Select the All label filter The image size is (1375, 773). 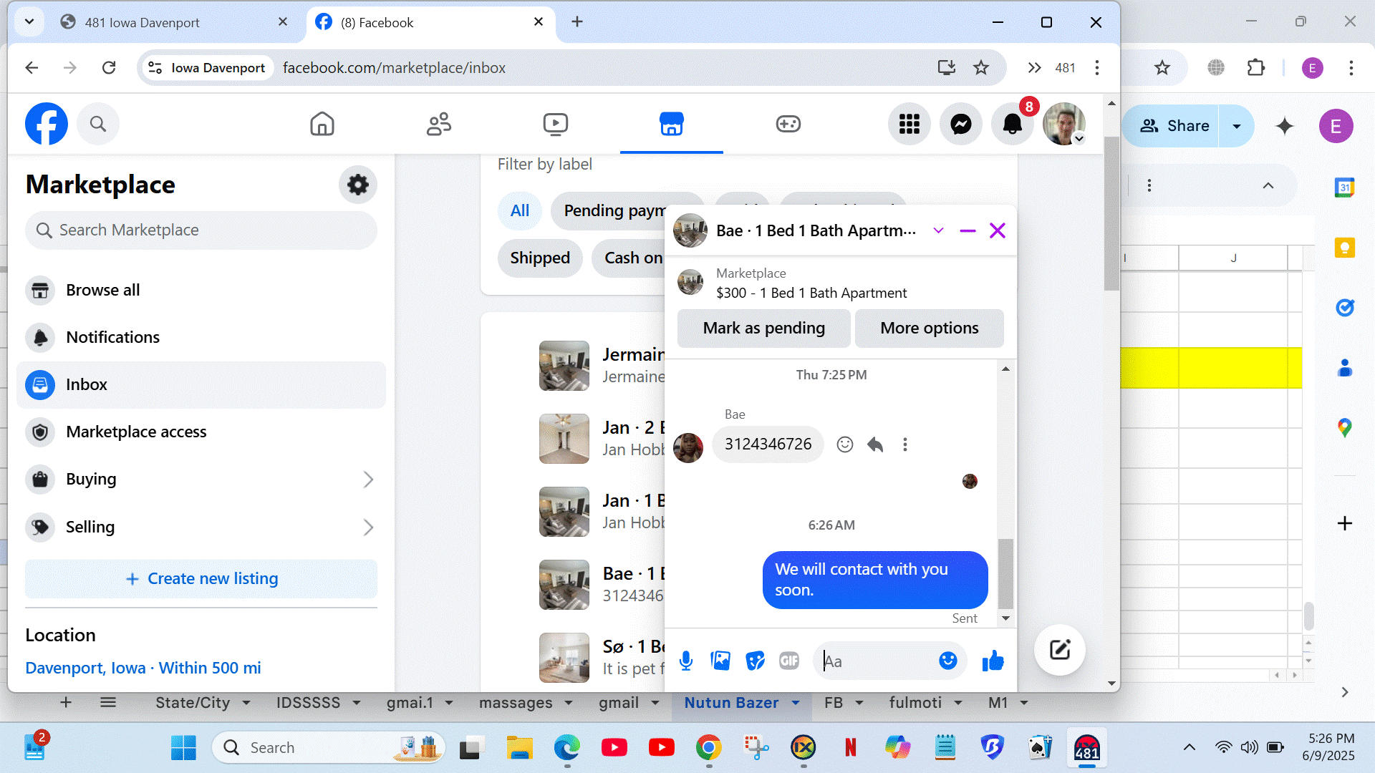[x=519, y=210]
